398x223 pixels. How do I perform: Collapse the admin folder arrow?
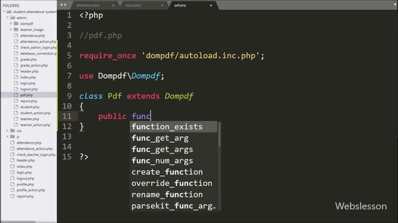coord(7,18)
